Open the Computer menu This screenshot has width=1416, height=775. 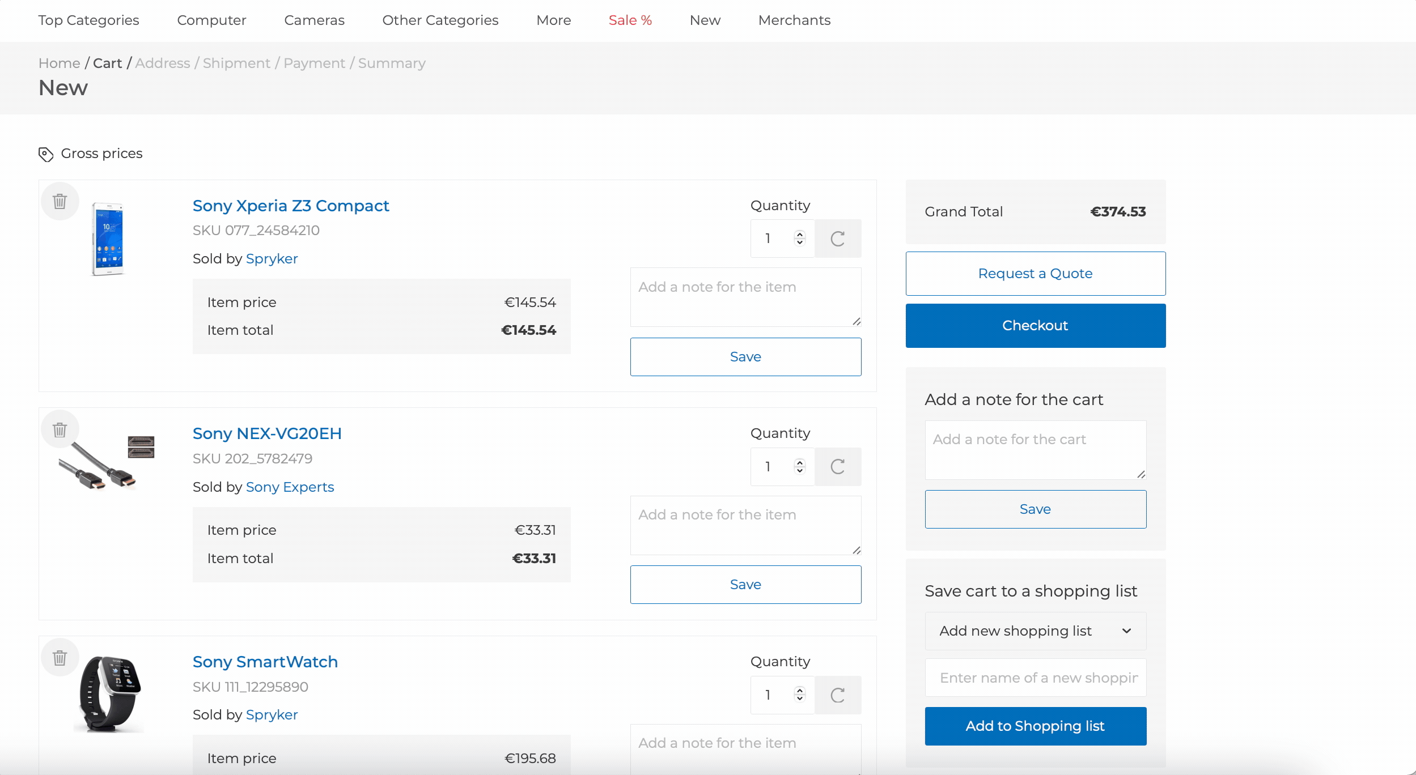coord(211,20)
